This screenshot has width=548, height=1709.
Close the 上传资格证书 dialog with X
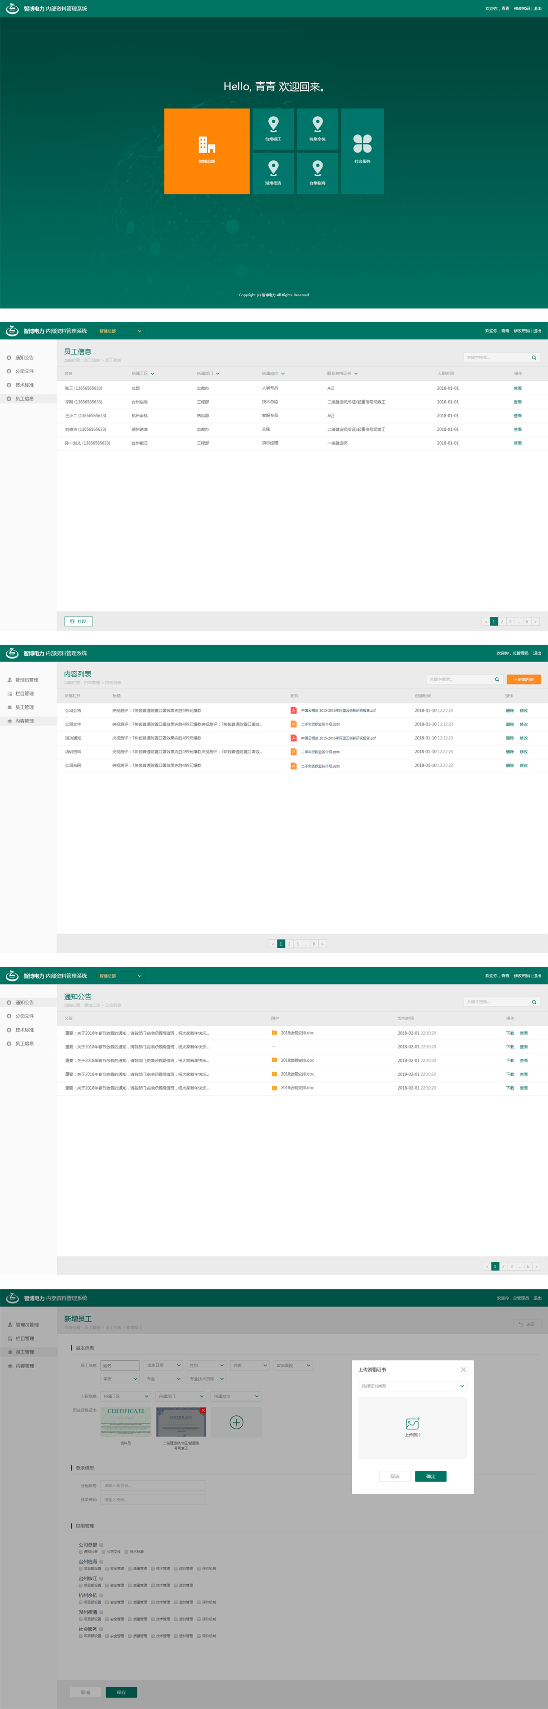pos(463,1369)
